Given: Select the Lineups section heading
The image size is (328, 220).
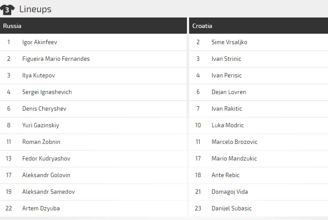Looking at the screenshot, I should click(x=35, y=9).
